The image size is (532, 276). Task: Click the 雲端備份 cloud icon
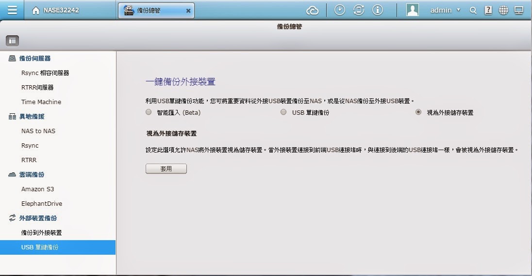click(x=12, y=174)
